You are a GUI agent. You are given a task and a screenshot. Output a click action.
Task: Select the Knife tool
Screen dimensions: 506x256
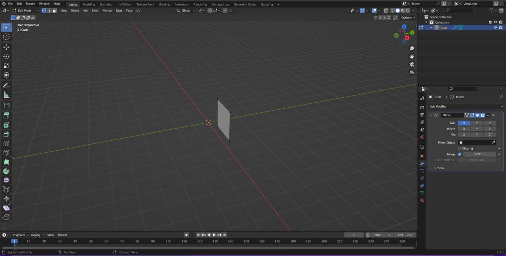[6, 153]
